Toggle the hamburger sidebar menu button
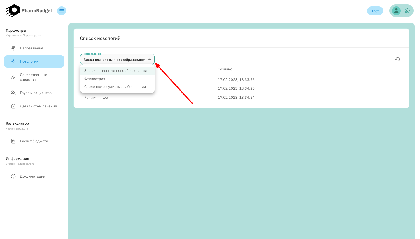The width and height of the screenshot is (420, 239). point(62,11)
